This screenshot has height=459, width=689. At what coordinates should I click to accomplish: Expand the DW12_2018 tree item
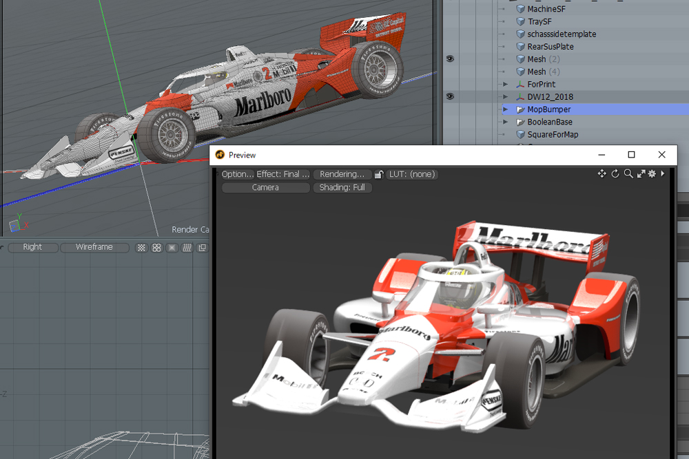tap(505, 96)
